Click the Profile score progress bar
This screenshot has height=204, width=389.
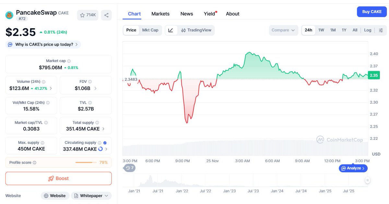[x=86, y=163]
